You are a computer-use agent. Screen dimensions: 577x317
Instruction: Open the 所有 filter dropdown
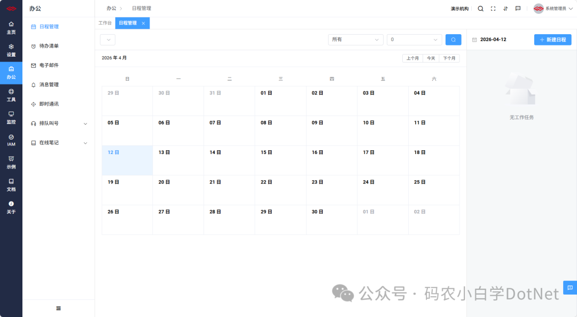pyautogui.click(x=355, y=40)
